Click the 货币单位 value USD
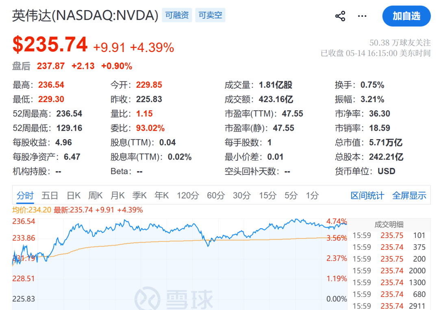Viewport: 439px width, 310px height. coord(387,171)
